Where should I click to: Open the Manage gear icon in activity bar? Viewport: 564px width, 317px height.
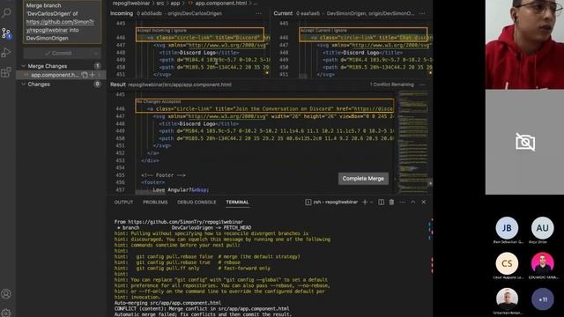point(6,313)
